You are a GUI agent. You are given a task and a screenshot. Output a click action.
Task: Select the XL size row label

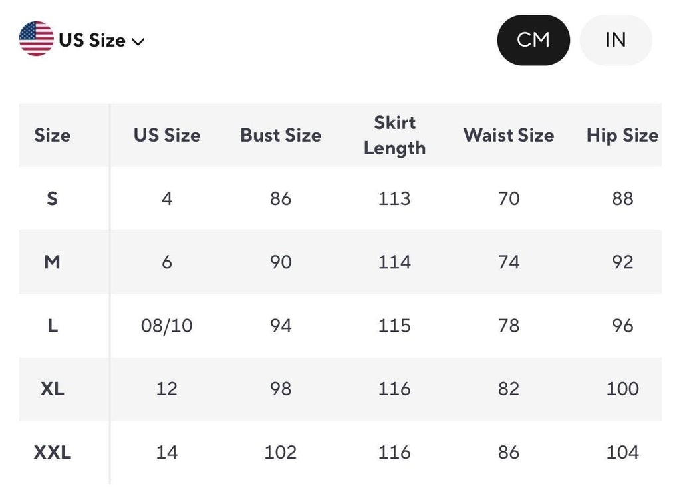point(52,389)
